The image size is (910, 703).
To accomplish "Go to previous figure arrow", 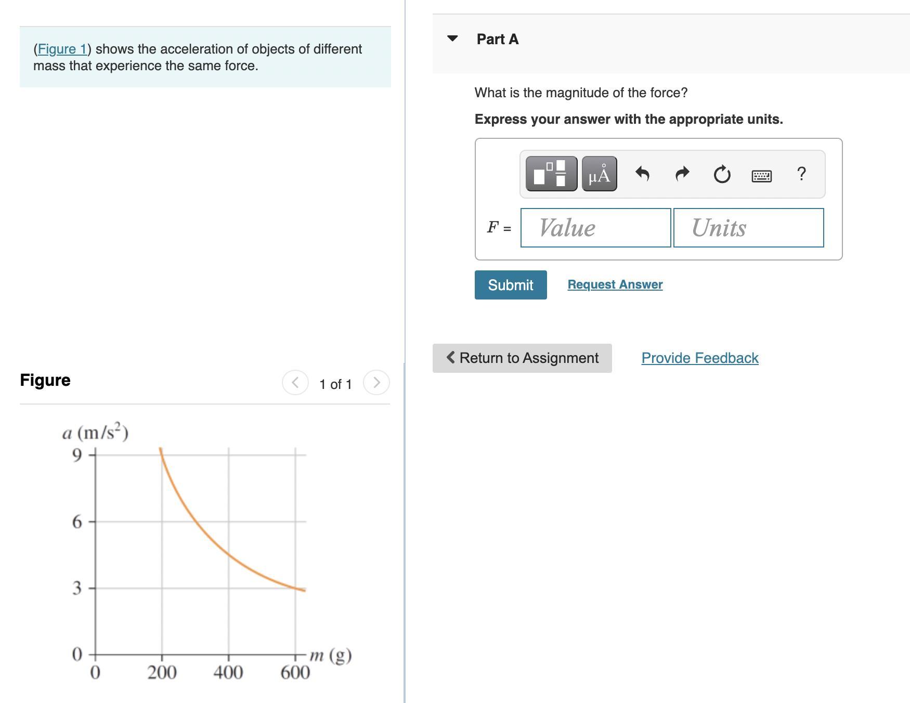I will coord(295,383).
